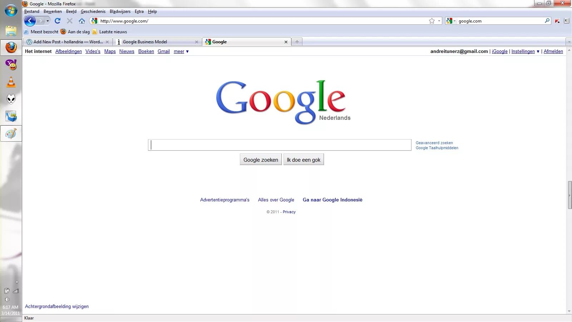Viewport: 572px width, 322px height.
Task: Open the list all tabs dropdown
Action: 569,42
